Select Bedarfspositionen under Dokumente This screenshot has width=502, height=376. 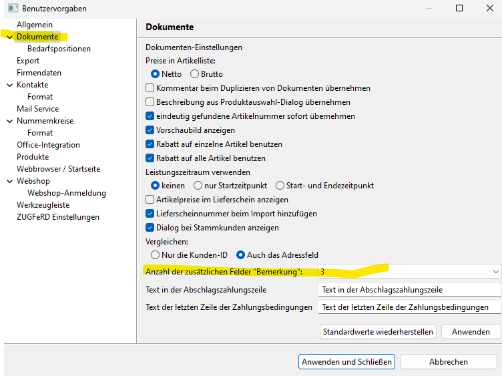point(59,49)
